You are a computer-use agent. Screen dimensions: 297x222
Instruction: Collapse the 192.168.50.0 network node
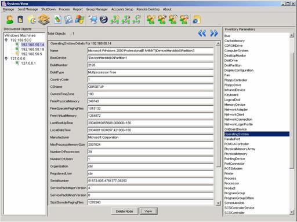pos(6,40)
